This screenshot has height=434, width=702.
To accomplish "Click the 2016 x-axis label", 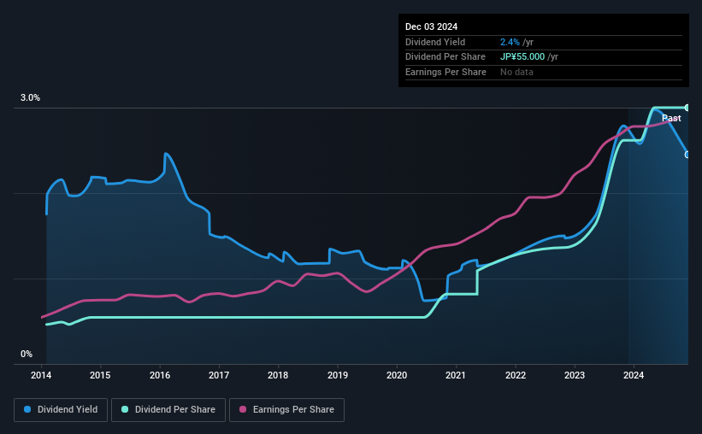I will [x=159, y=375].
